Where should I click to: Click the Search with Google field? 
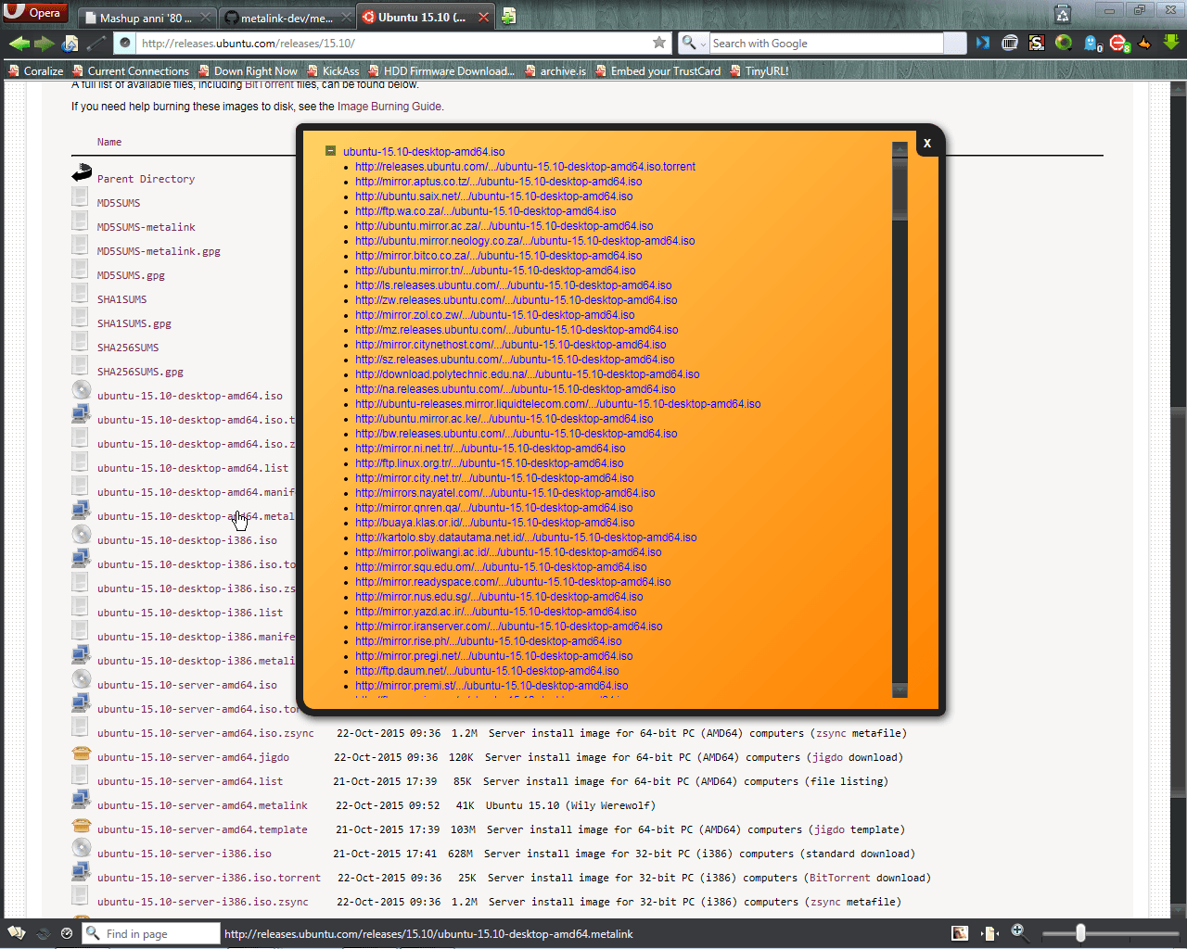click(825, 44)
